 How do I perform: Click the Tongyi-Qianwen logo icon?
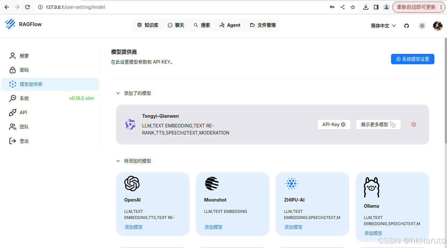[x=130, y=124]
